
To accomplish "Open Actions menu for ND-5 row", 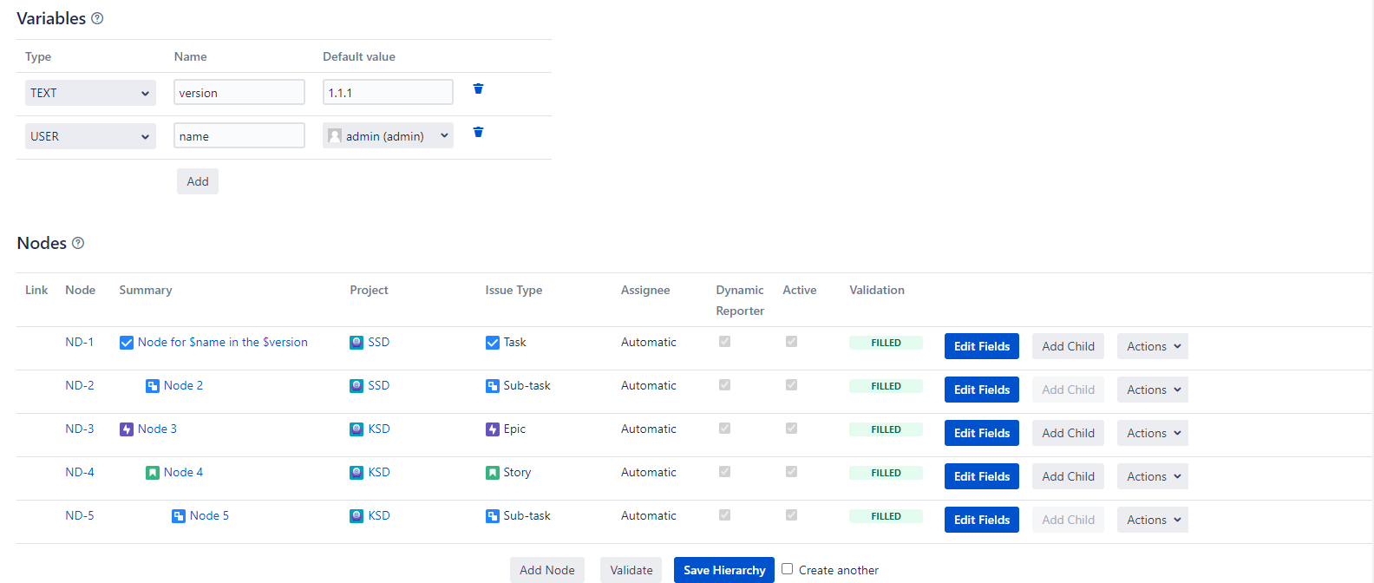I will click(x=1152, y=520).
